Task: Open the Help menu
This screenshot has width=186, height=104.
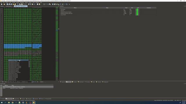Action: click(x=41, y=3)
